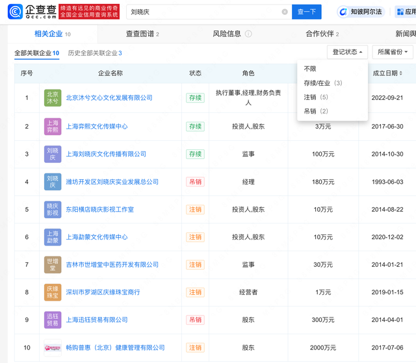Click the orange 庆缘珠宝 logo badge
The width and height of the screenshot is (416, 363).
click(53, 292)
